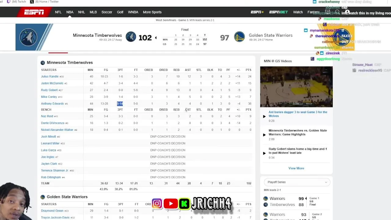Click the ESPN logo
The image size is (391, 220).
[34, 12]
